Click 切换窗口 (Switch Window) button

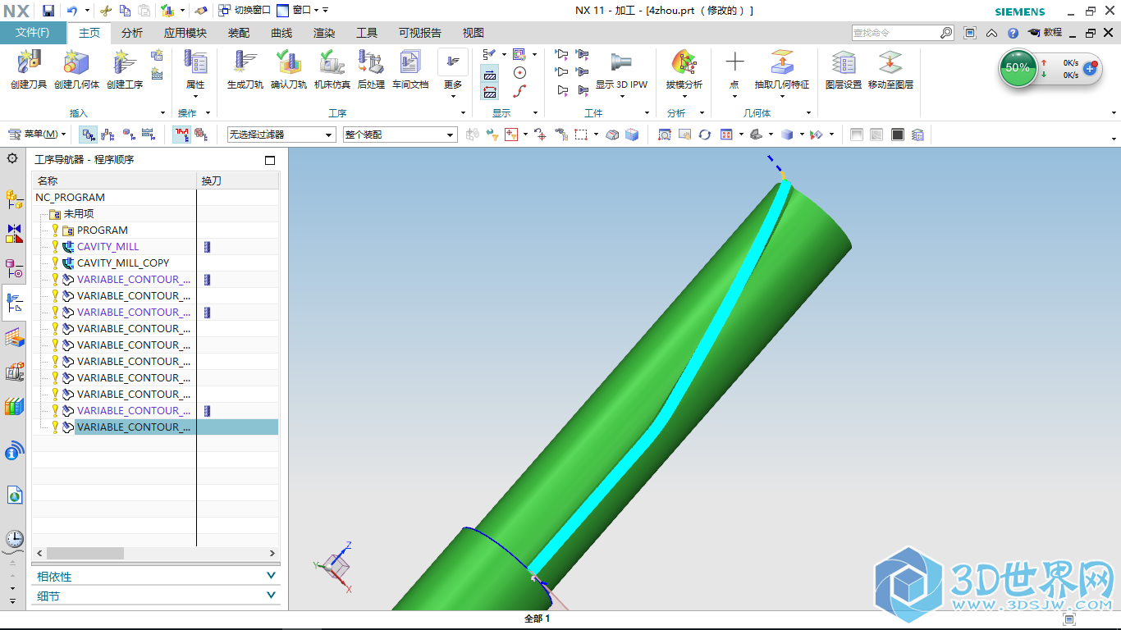(244, 11)
